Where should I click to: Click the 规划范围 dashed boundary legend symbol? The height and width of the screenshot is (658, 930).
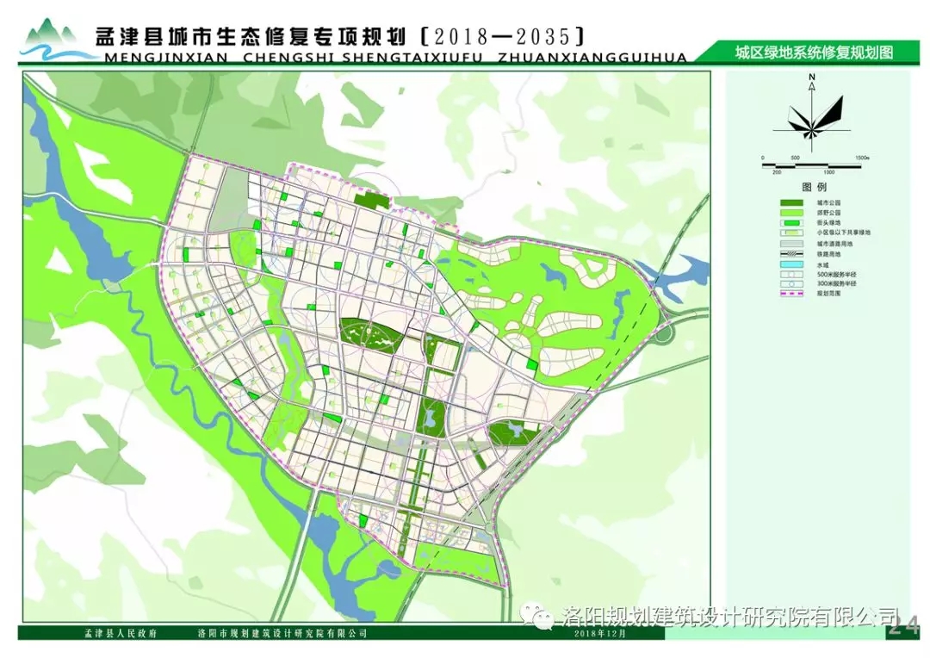790,294
